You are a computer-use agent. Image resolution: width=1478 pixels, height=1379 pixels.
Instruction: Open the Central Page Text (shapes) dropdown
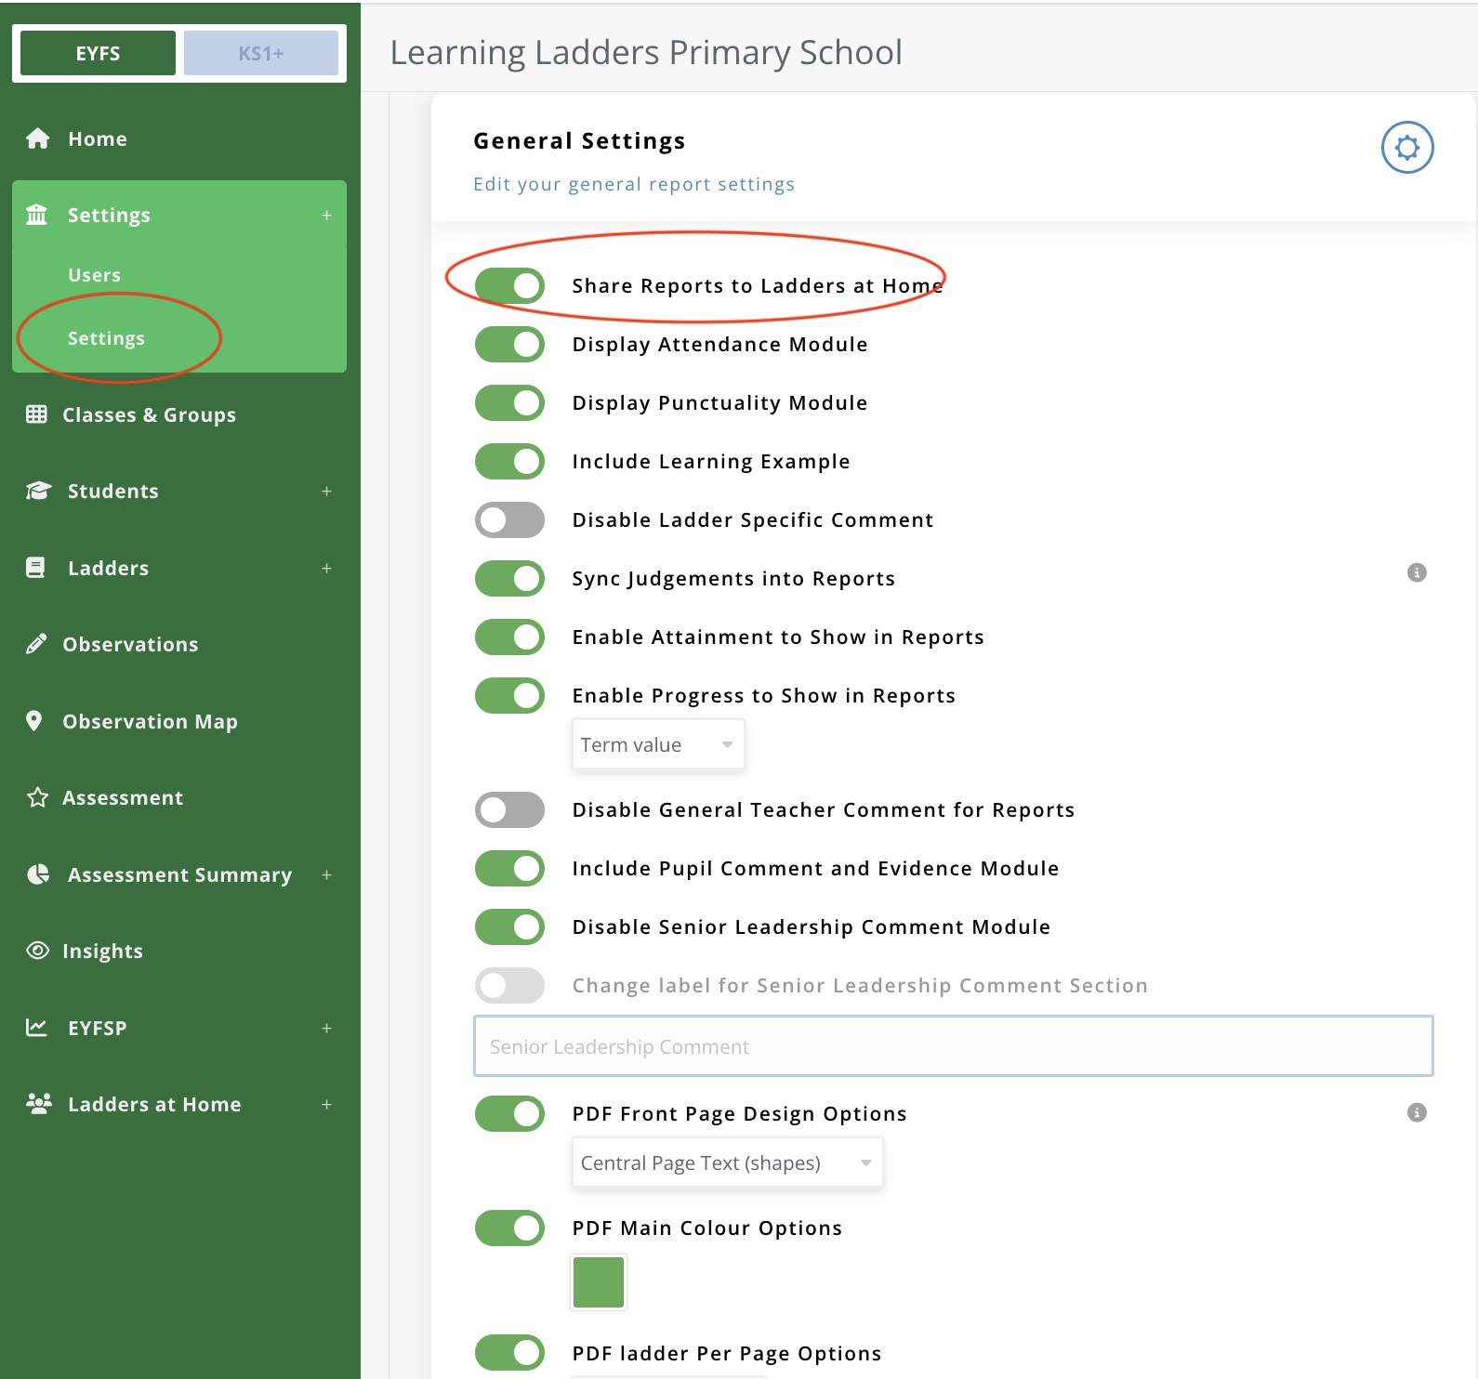(726, 1163)
